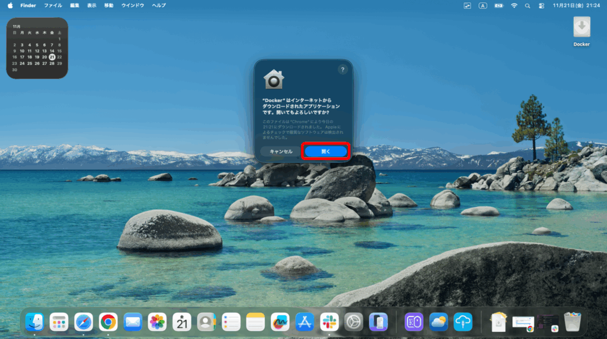Open System Settings from the Dock

[354, 322]
